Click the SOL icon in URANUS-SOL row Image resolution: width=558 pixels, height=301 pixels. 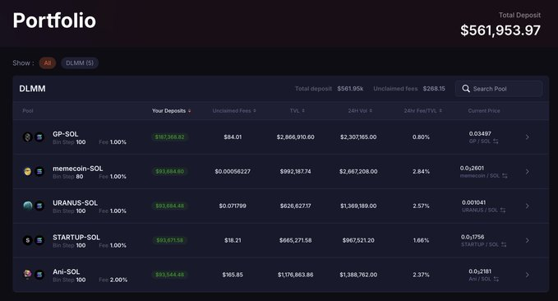coord(39,206)
